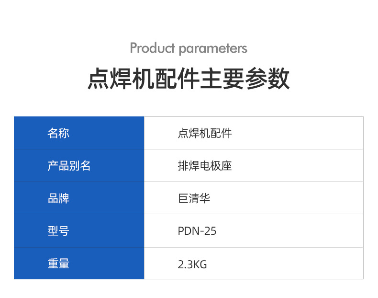Image resolution: width=378 pixels, height=298 pixels.
Task: Click the letters "PDN" in the model number
Action: click(x=188, y=231)
